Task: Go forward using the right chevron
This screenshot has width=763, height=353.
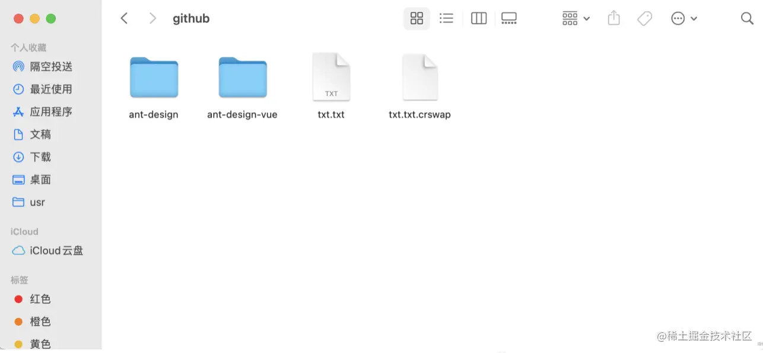Action: (x=152, y=18)
